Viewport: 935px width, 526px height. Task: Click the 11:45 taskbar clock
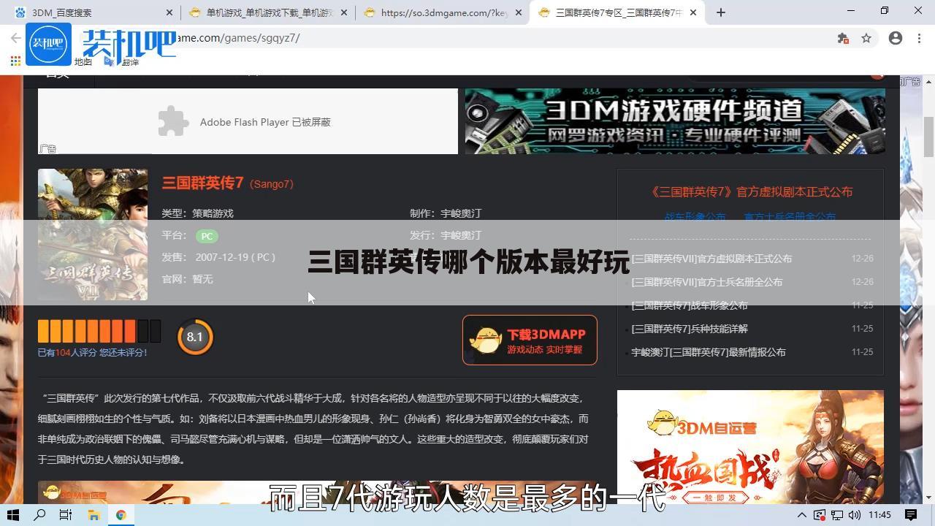pyautogui.click(x=880, y=515)
